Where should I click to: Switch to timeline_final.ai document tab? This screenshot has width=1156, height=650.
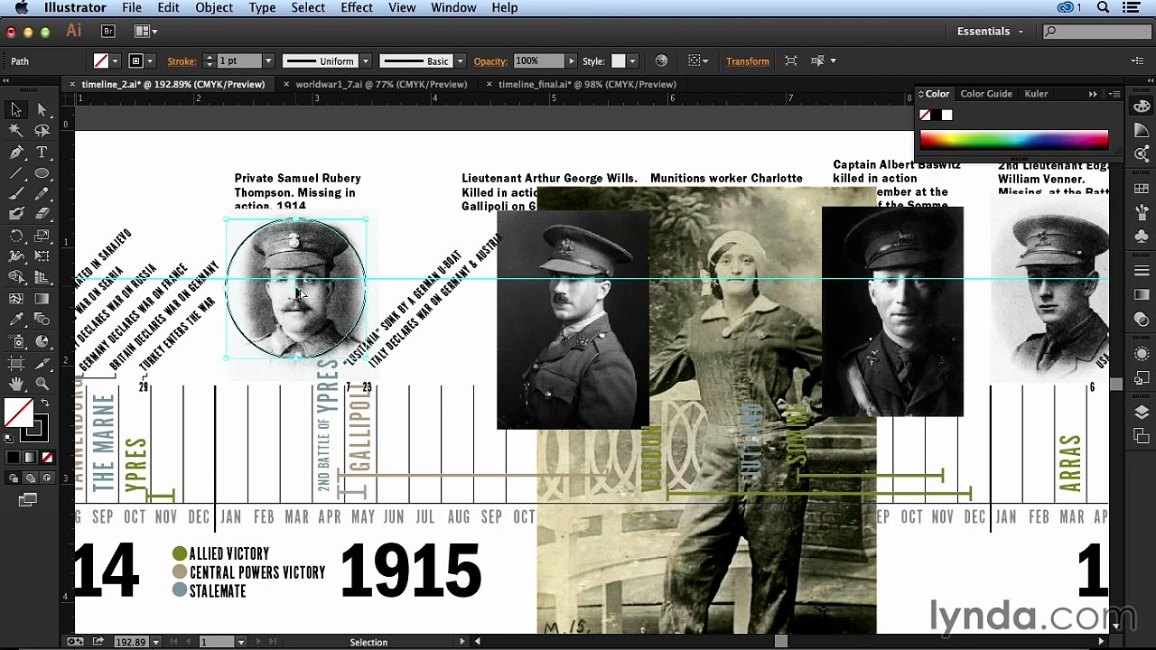[587, 84]
